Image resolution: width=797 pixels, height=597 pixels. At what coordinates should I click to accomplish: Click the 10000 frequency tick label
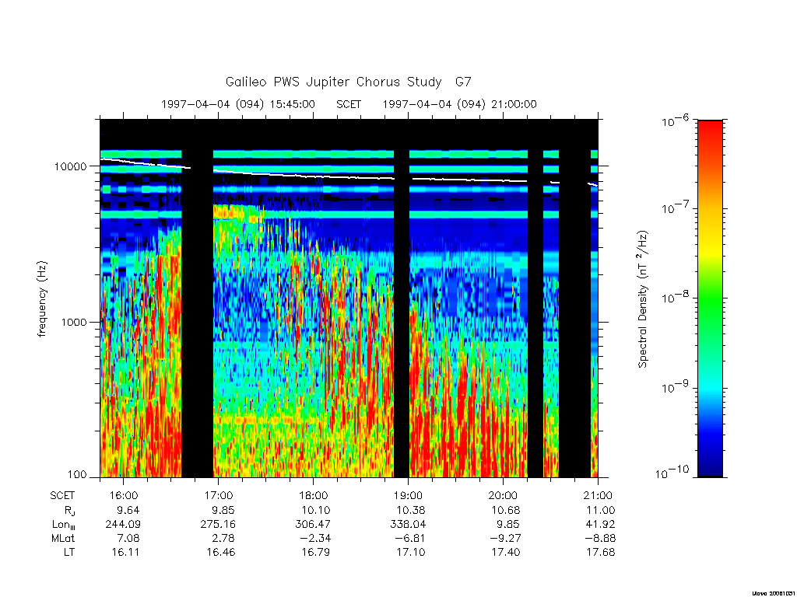[70, 166]
